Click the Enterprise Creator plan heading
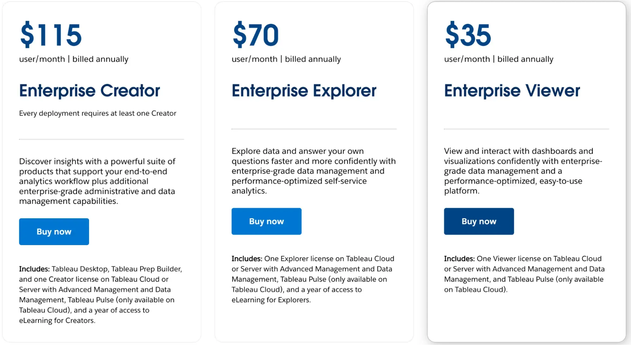The height and width of the screenshot is (345, 631). click(90, 91)
